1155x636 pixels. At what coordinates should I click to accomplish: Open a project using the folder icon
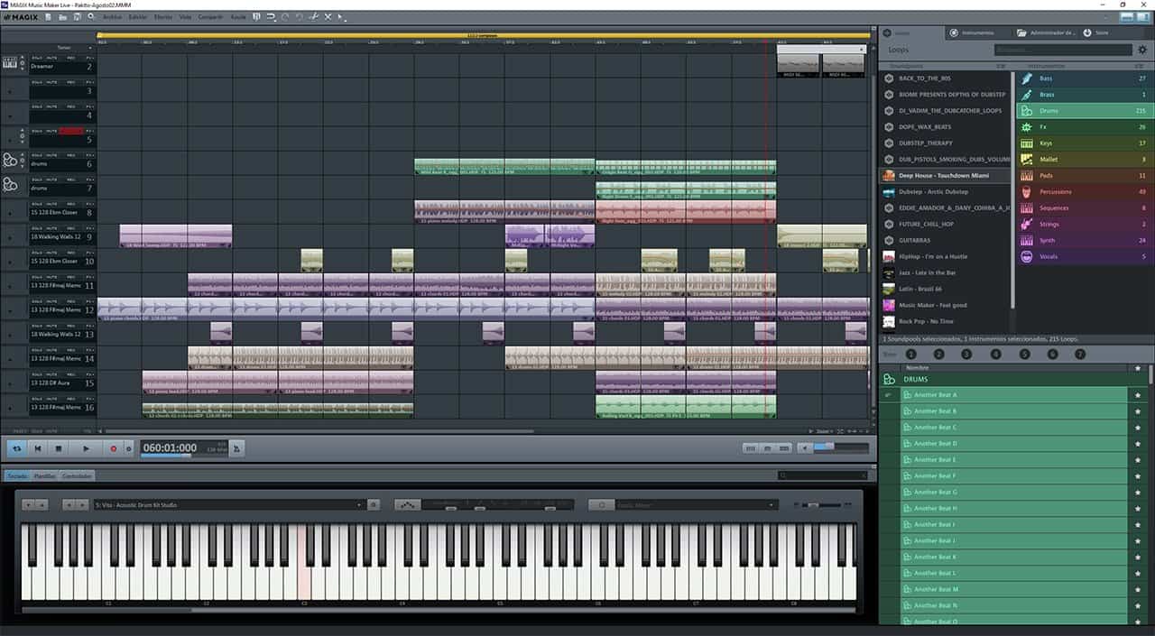(x=63, y=17)
